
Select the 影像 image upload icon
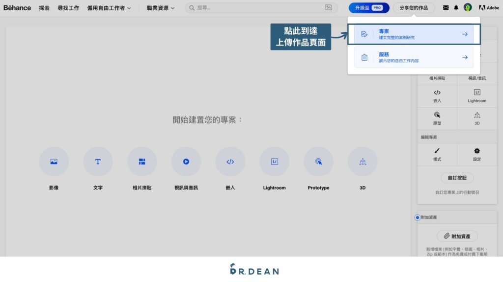54,161
